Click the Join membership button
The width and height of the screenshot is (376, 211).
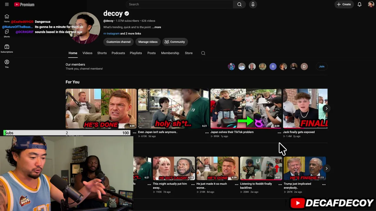tap(322, 67)
